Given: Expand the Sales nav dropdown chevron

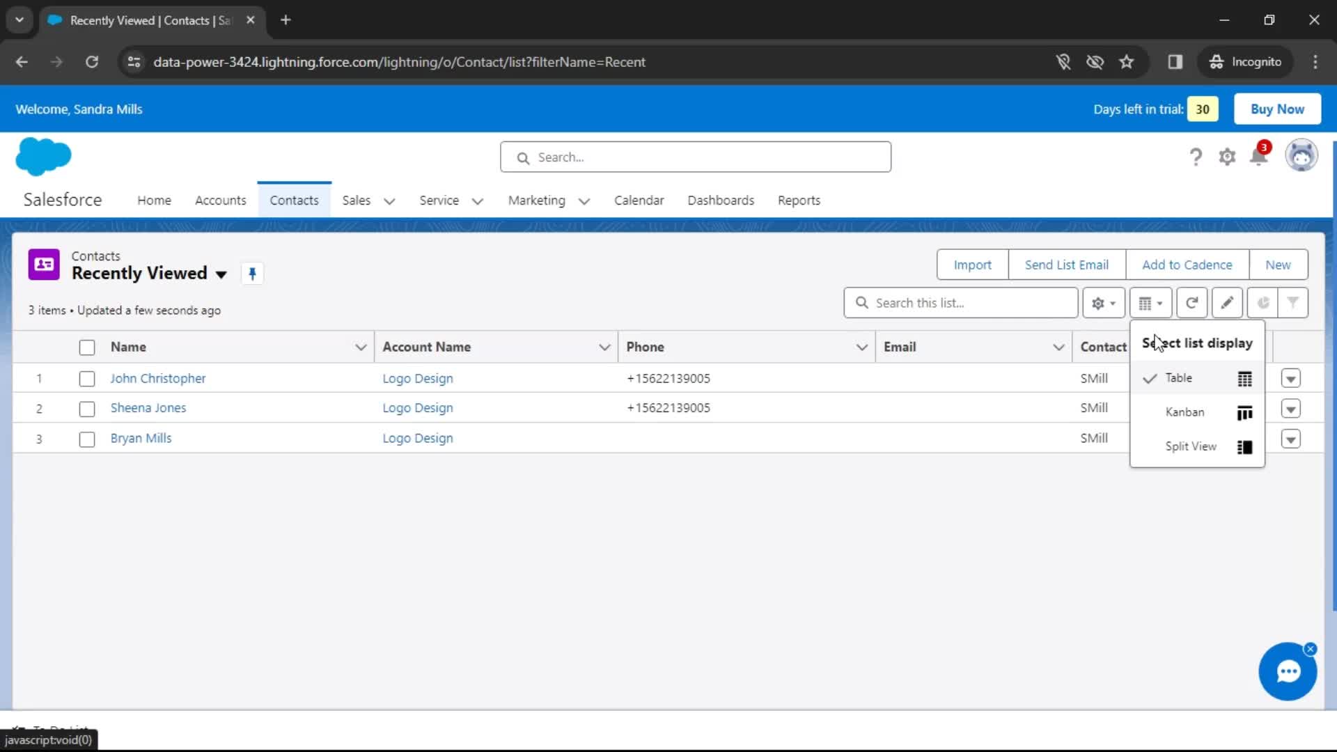Looking at the screenshot, I should click(389, 201).
